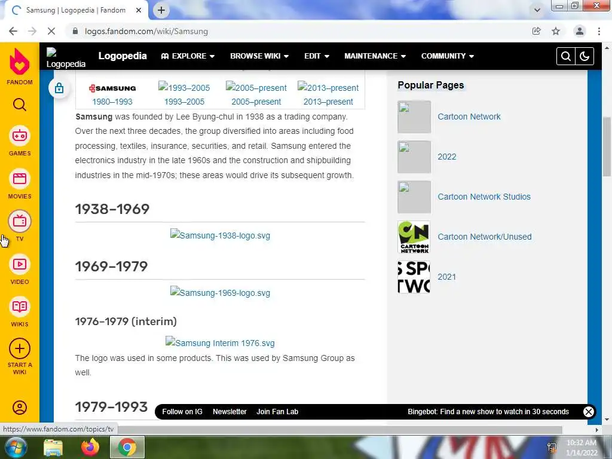Image resolution: width=612 pixels, height=459 pixels.
Task: Launch Firefox from the taskbar
Action: click(90, 447)
